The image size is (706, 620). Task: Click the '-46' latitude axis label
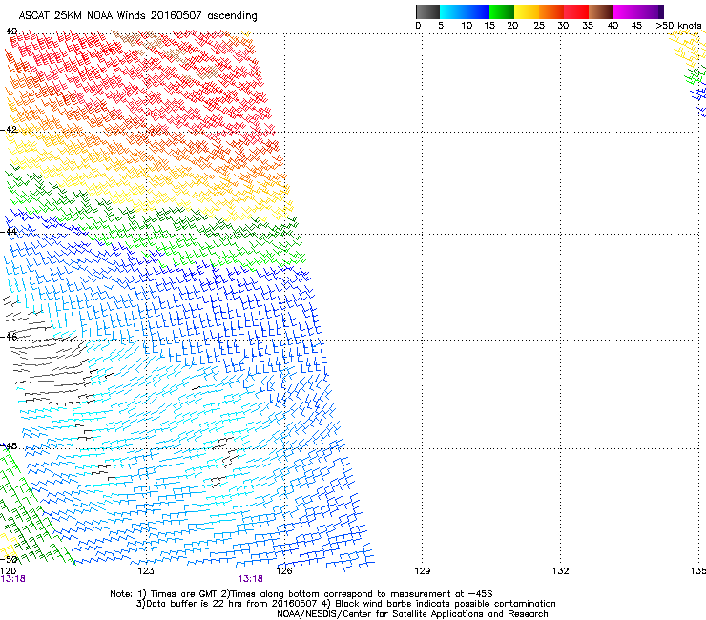point(9,337)
